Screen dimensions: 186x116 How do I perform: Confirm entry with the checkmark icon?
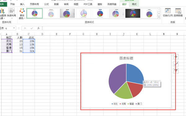click(32, 28)
